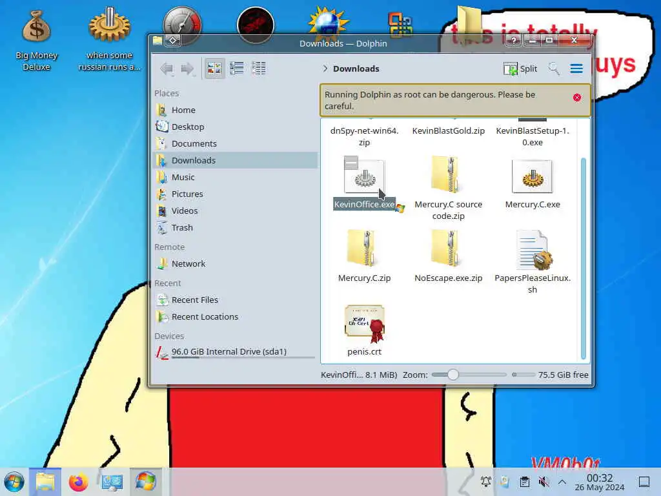Switch to Icons view mode
The image size is (661, 496).
[x=214, y=68]
